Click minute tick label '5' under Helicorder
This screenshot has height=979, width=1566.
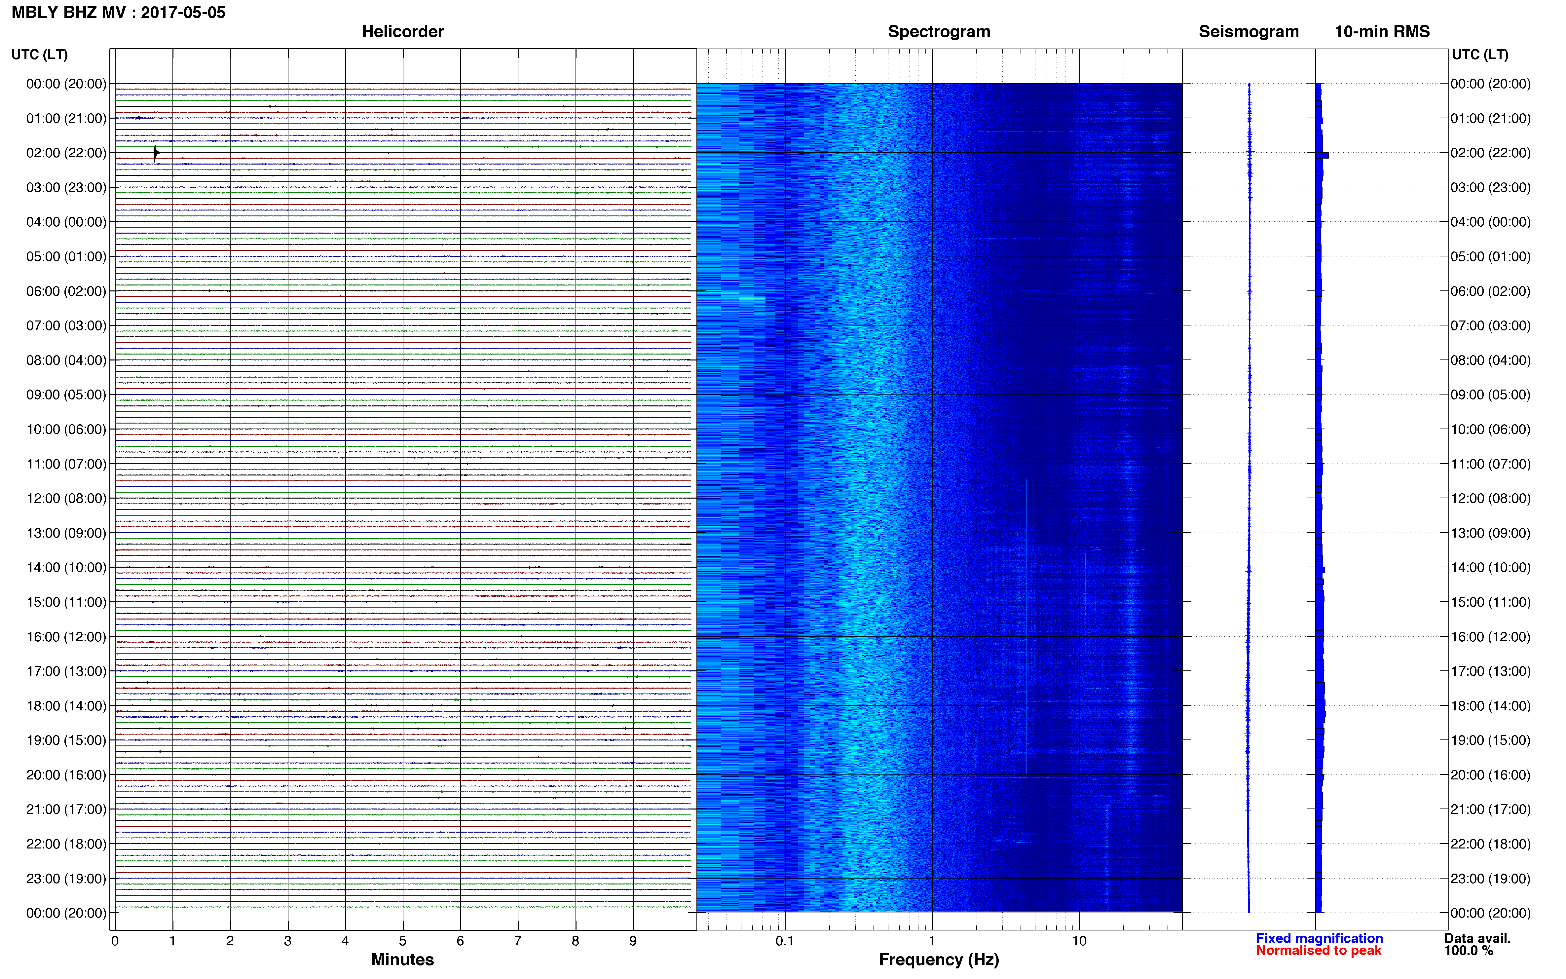click(x=403, y=941)
